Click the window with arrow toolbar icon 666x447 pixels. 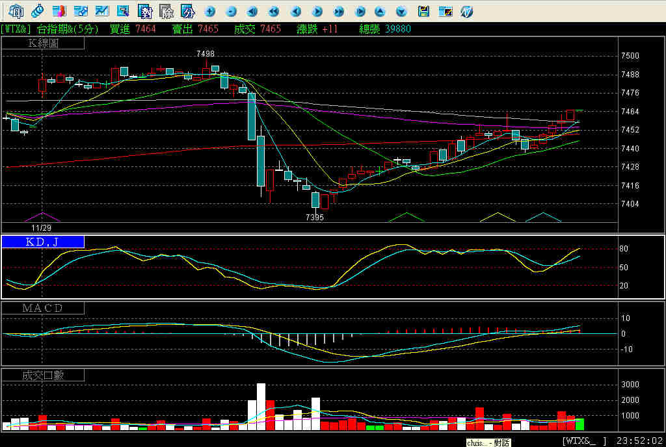point(80,12)
